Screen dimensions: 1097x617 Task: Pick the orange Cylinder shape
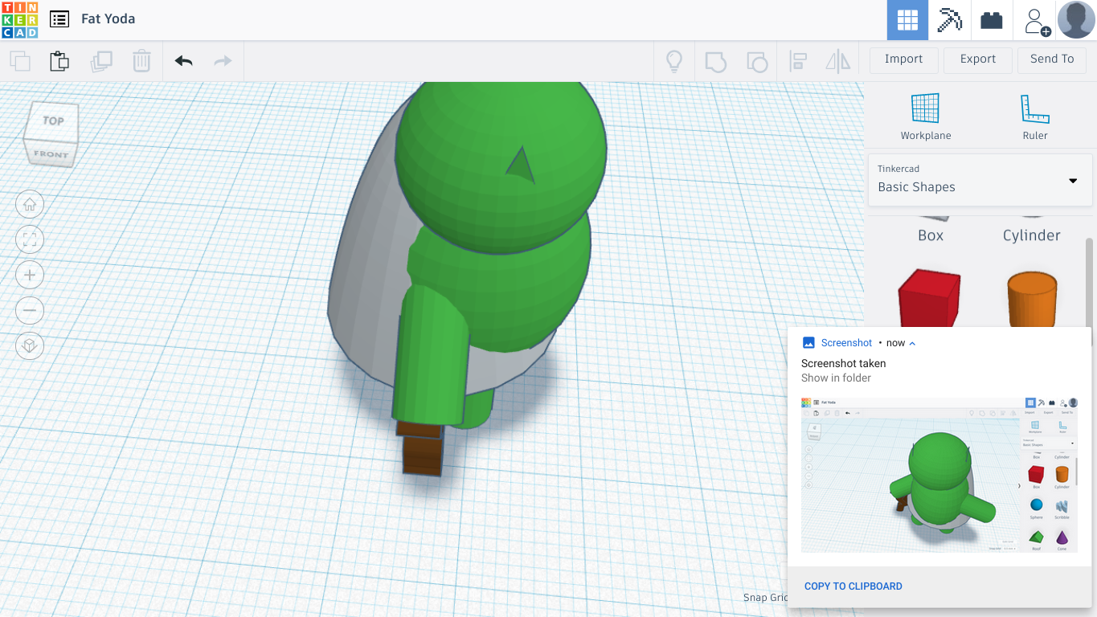1032,298
